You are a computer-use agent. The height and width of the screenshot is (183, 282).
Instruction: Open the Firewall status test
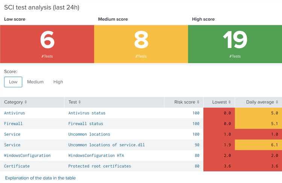pyautogui.click(x=86, y=124)
